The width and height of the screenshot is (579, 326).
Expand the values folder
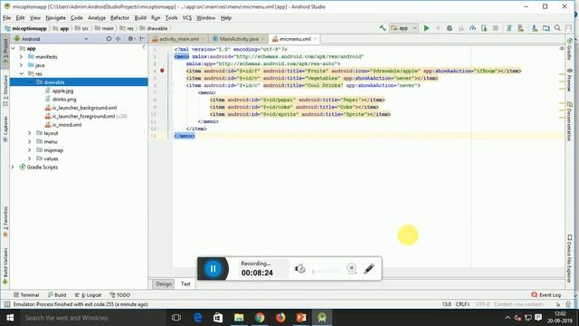coord(30,158)
